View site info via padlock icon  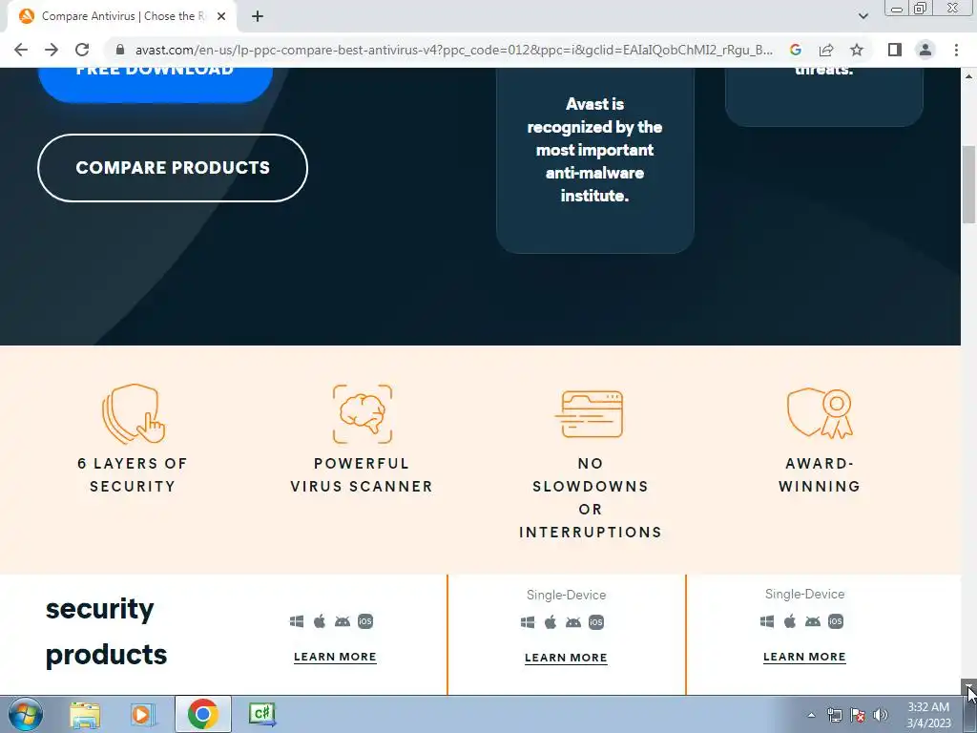point(120,50)
